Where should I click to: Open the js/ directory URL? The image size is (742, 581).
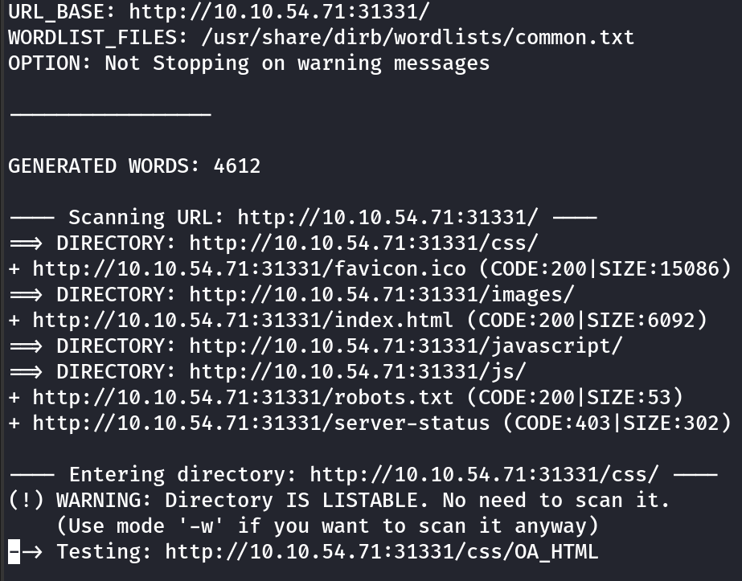pyautogui.click(x=358, y=372)
